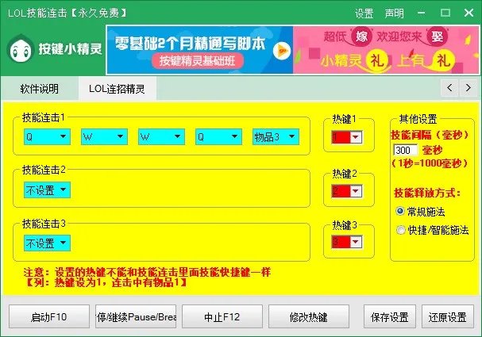Expand the 热键2 hotkey dropdown

[x=356, y=191]
